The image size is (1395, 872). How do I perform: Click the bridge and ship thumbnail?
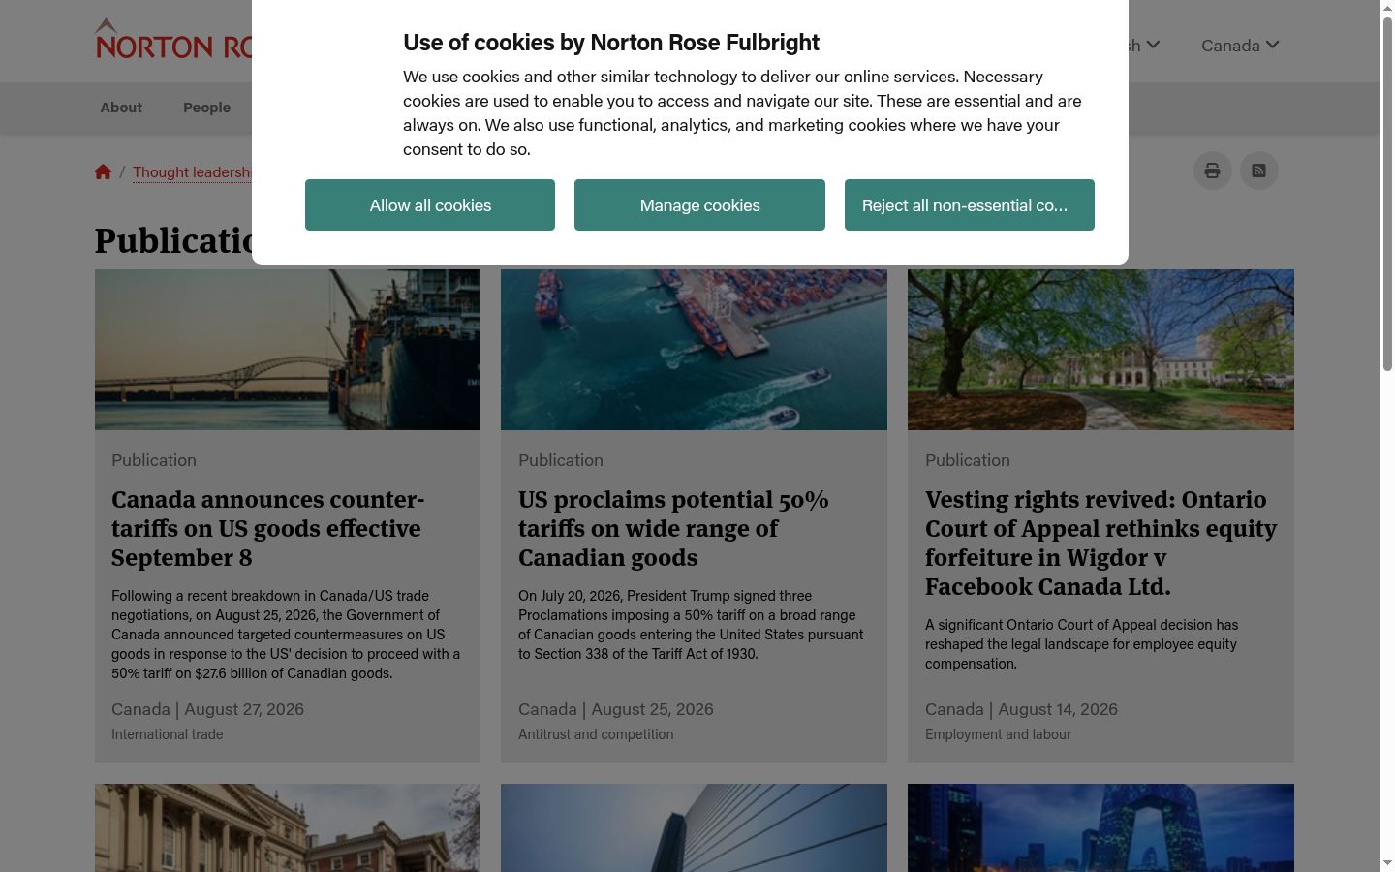(288, 350)
